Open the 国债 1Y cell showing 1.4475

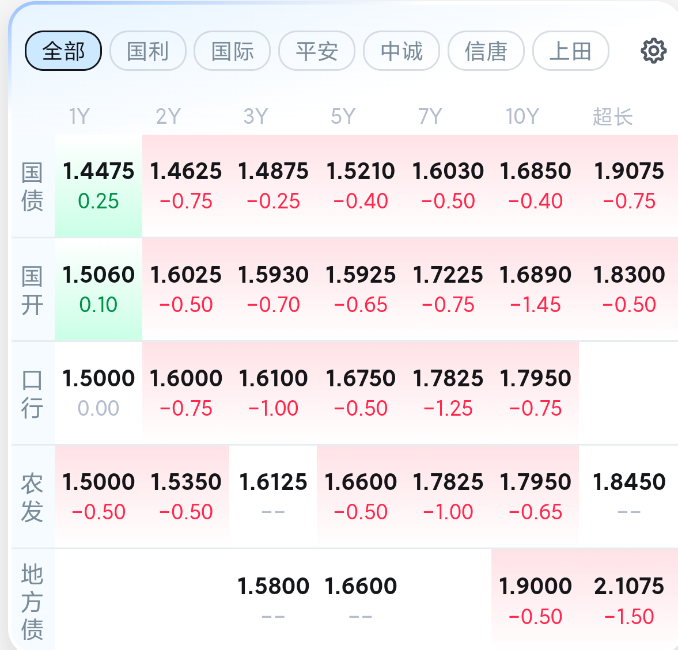(99, 186)
